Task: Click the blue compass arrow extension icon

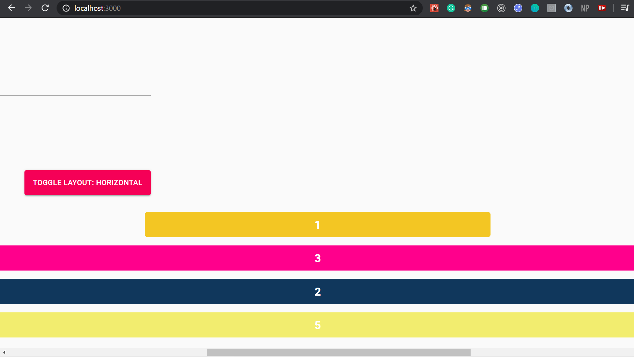Action: [518, 8]
